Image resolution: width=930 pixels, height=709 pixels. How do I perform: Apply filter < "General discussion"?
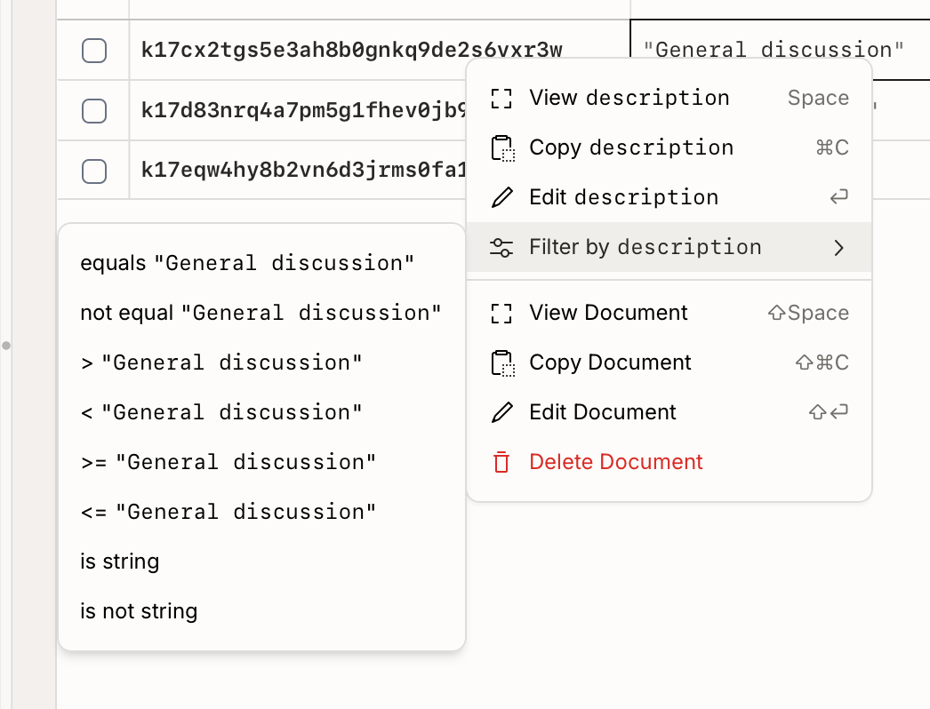tap(261, 412)
